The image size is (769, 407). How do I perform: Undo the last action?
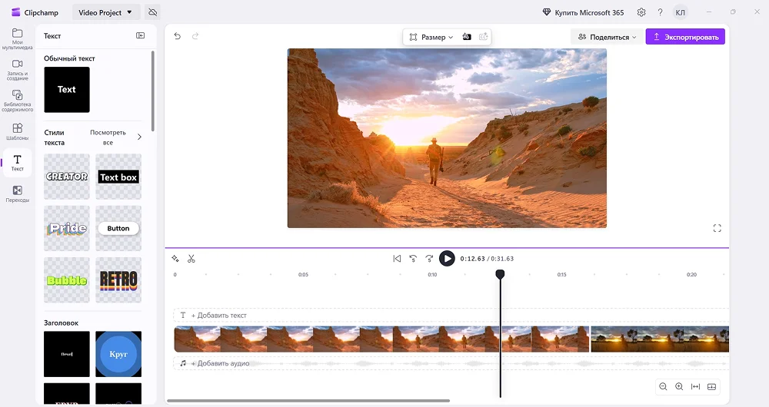[178, 36]
